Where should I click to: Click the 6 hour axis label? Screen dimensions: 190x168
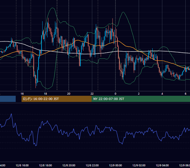pos(186,94)
